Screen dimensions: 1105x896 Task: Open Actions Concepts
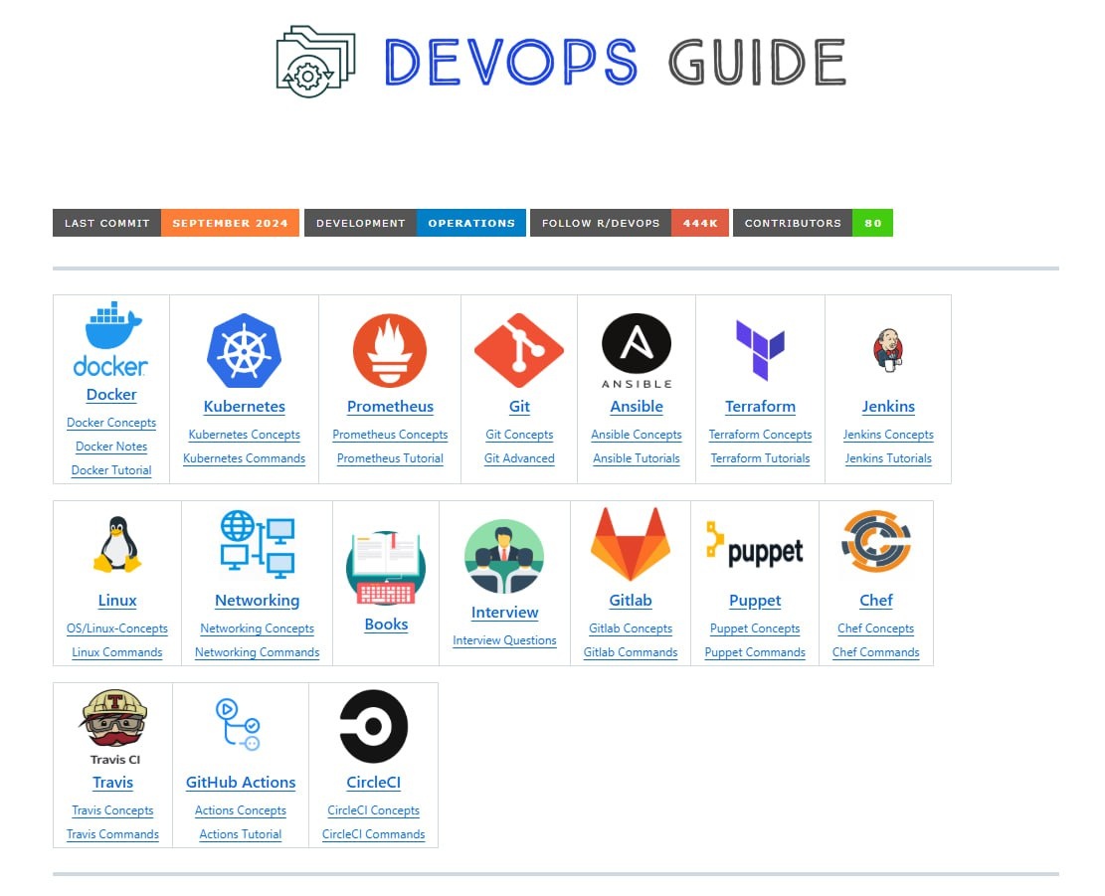pyautogui.click(x=241, y=810)
